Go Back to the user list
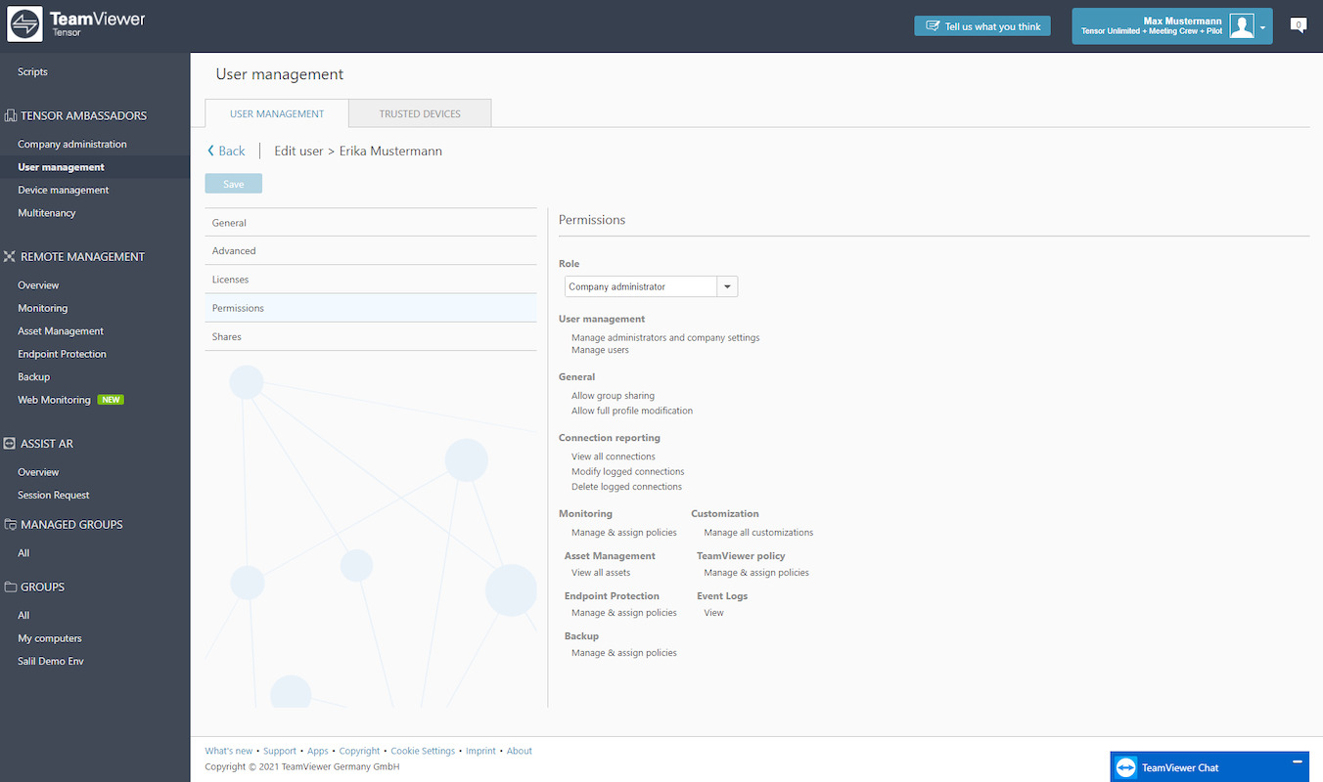1323x782 pixels. coord(226,151)
